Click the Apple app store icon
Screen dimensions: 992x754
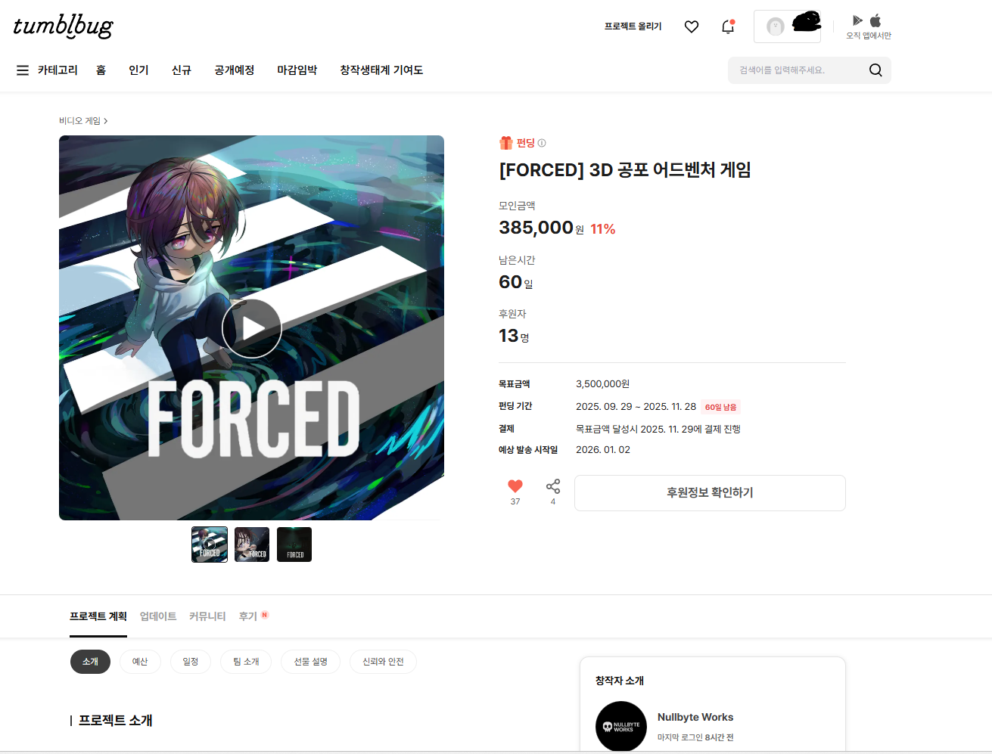pyautogui.click(x=875, y=20)
